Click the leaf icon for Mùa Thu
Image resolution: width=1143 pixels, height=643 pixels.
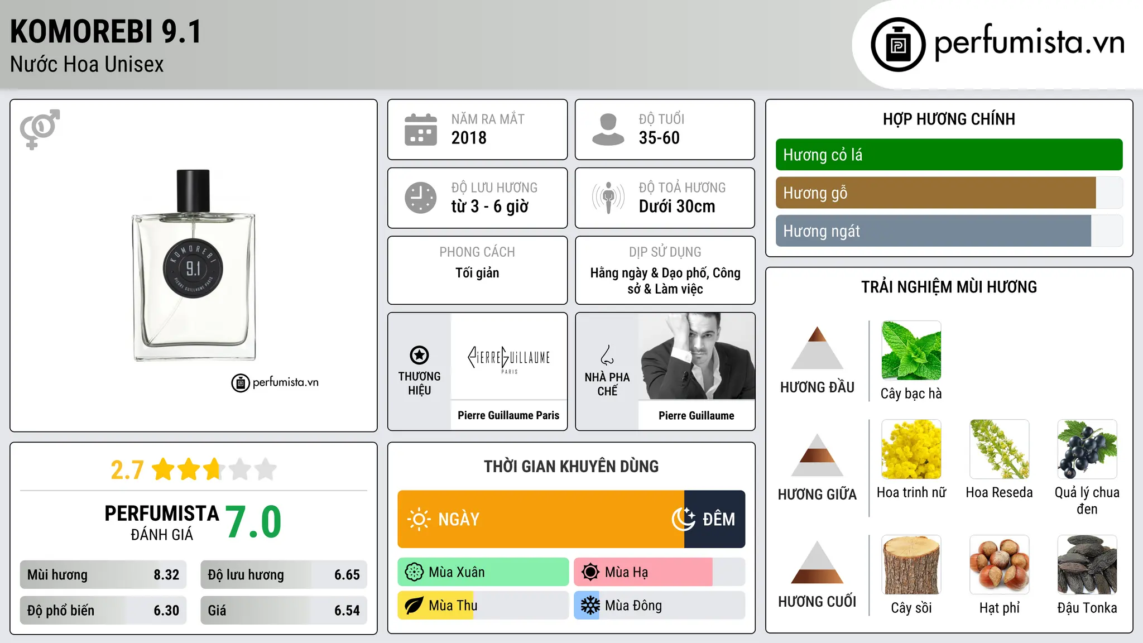[x=414, y=606]
